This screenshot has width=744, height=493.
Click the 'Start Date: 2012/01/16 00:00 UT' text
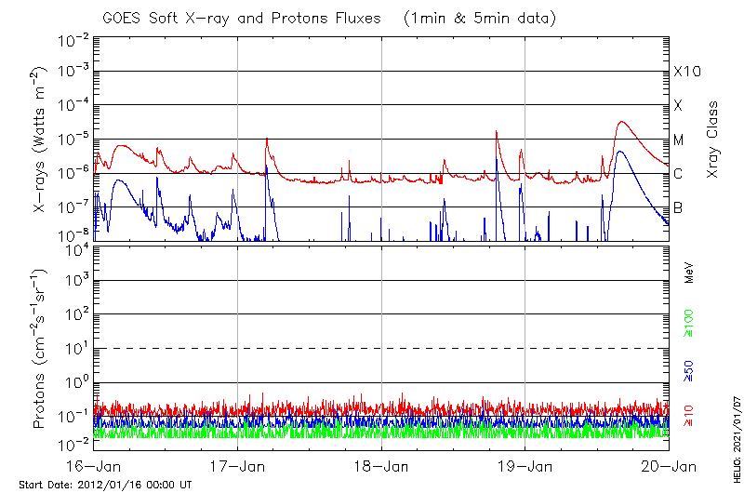tap(105, 485)
